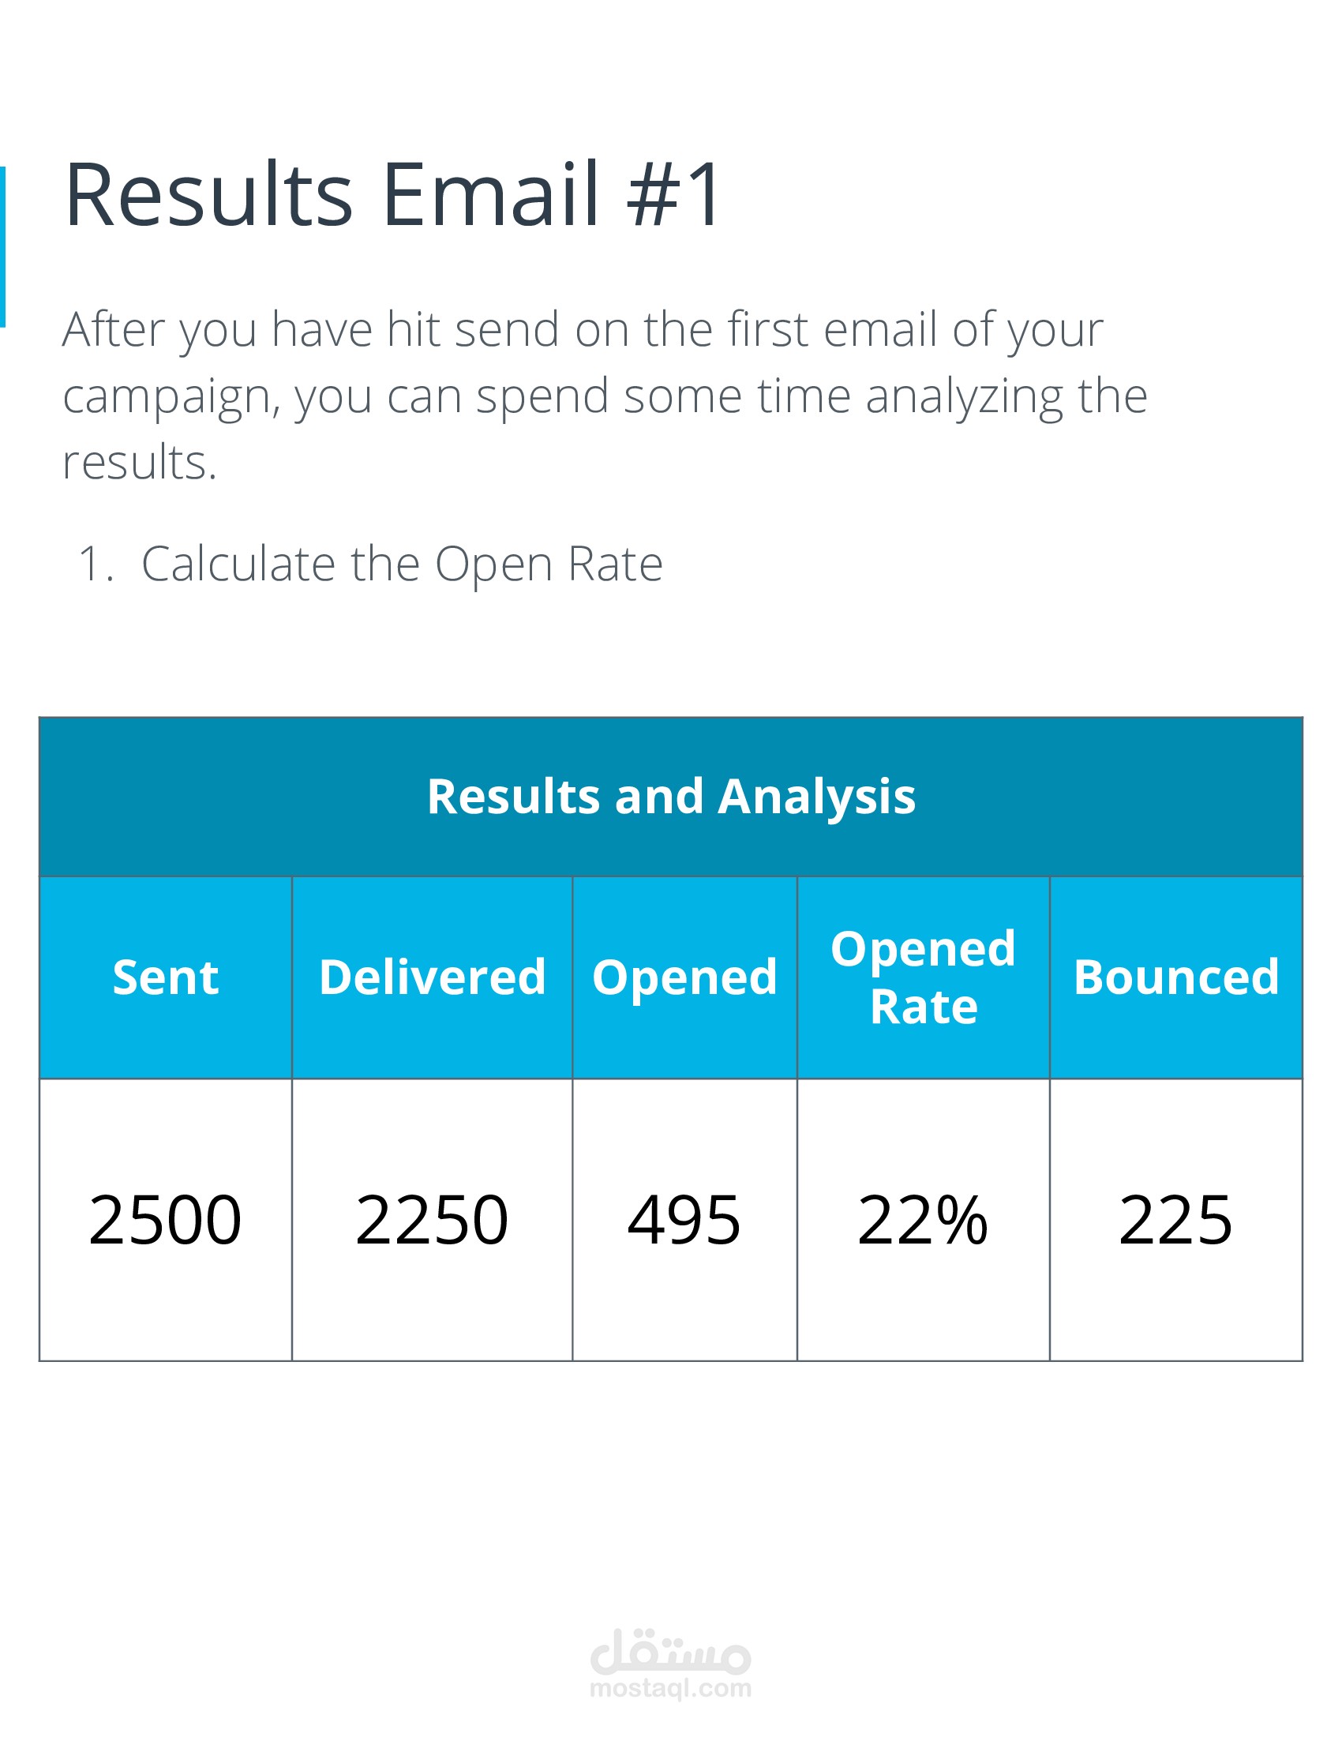Click the intro paragraph about analyzing results

coord(605,396)
